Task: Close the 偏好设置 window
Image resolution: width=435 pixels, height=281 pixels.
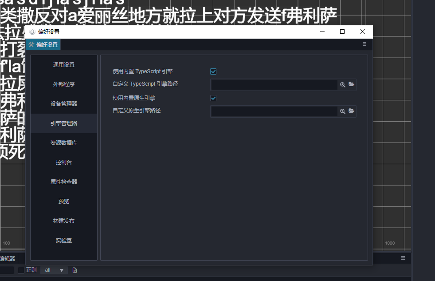Action: (363, 32)
